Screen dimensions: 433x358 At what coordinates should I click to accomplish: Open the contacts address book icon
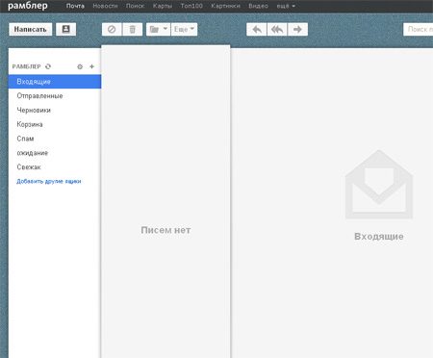click(65, 29)
